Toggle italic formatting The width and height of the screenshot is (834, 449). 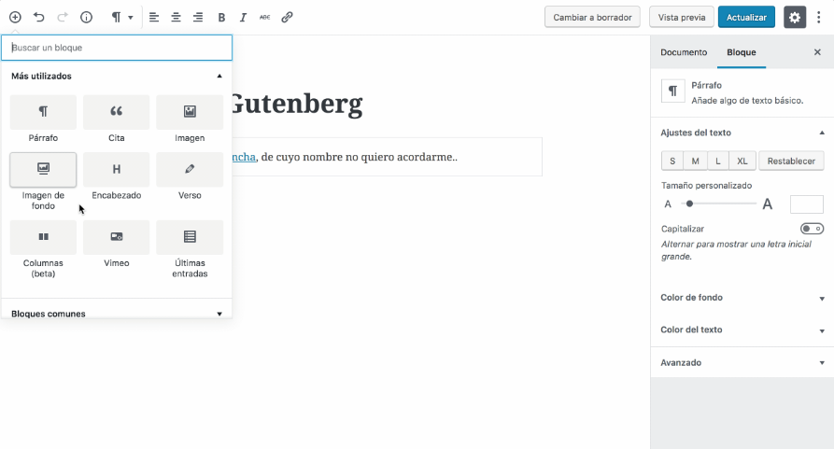pos(243,17)
